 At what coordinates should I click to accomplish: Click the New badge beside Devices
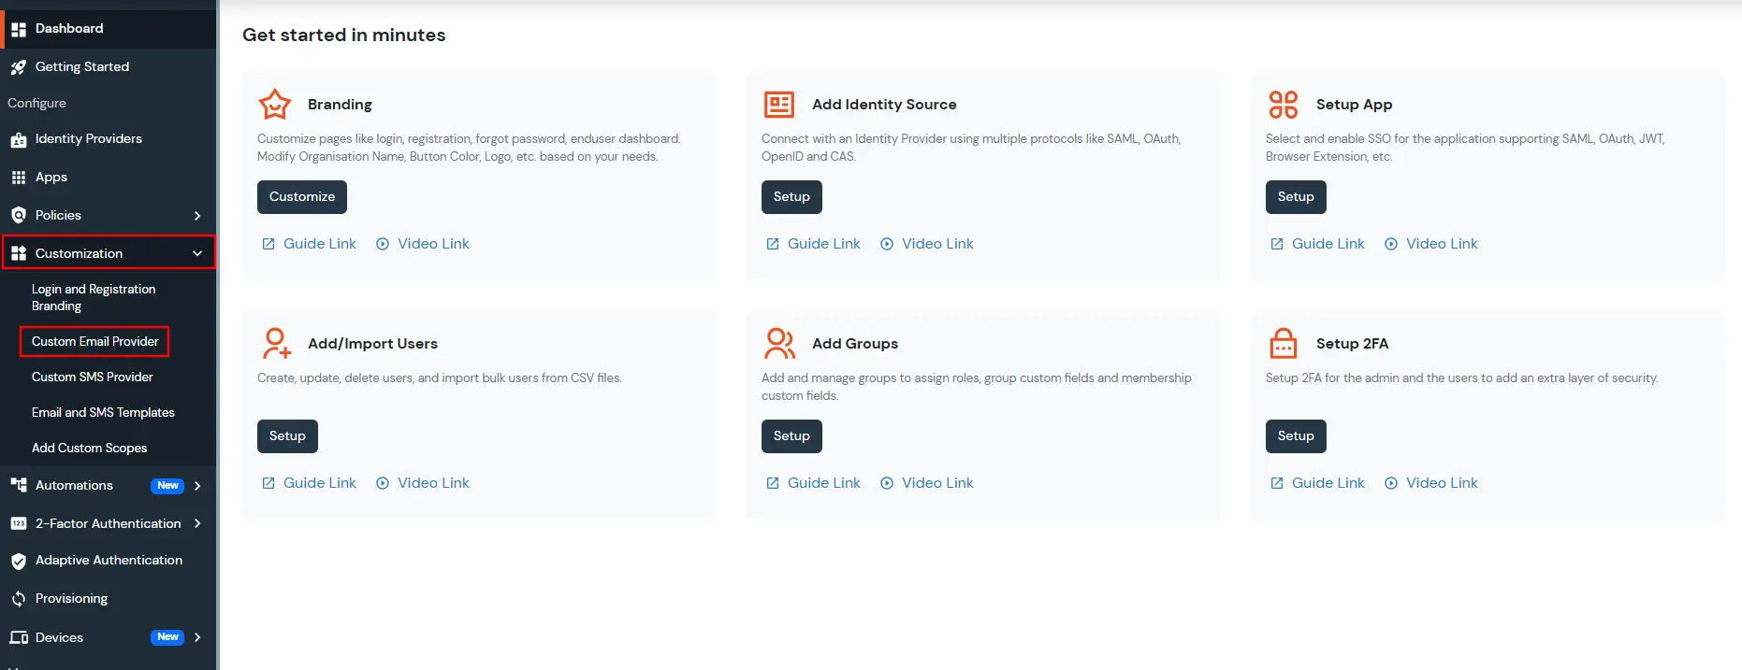(x=167, y=637)
